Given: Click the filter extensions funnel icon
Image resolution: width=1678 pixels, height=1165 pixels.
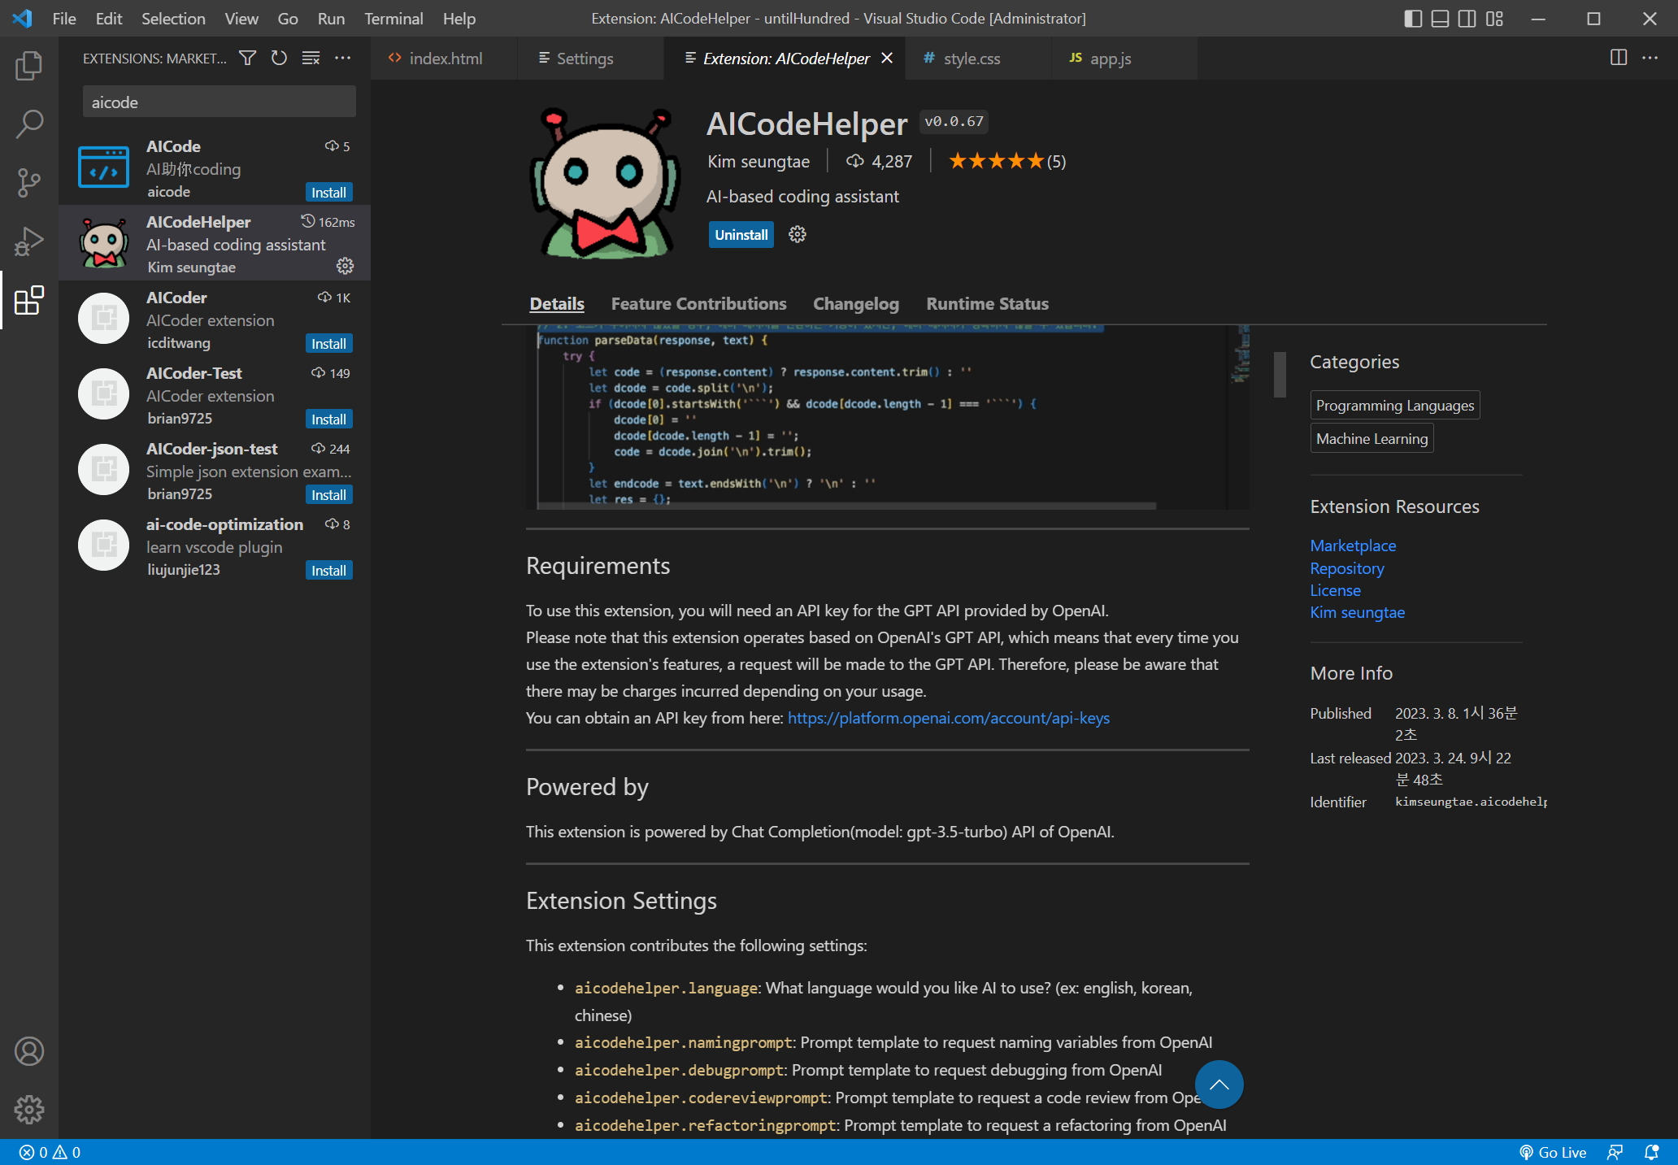Looking at the screenshot, I should pos(247,58).
